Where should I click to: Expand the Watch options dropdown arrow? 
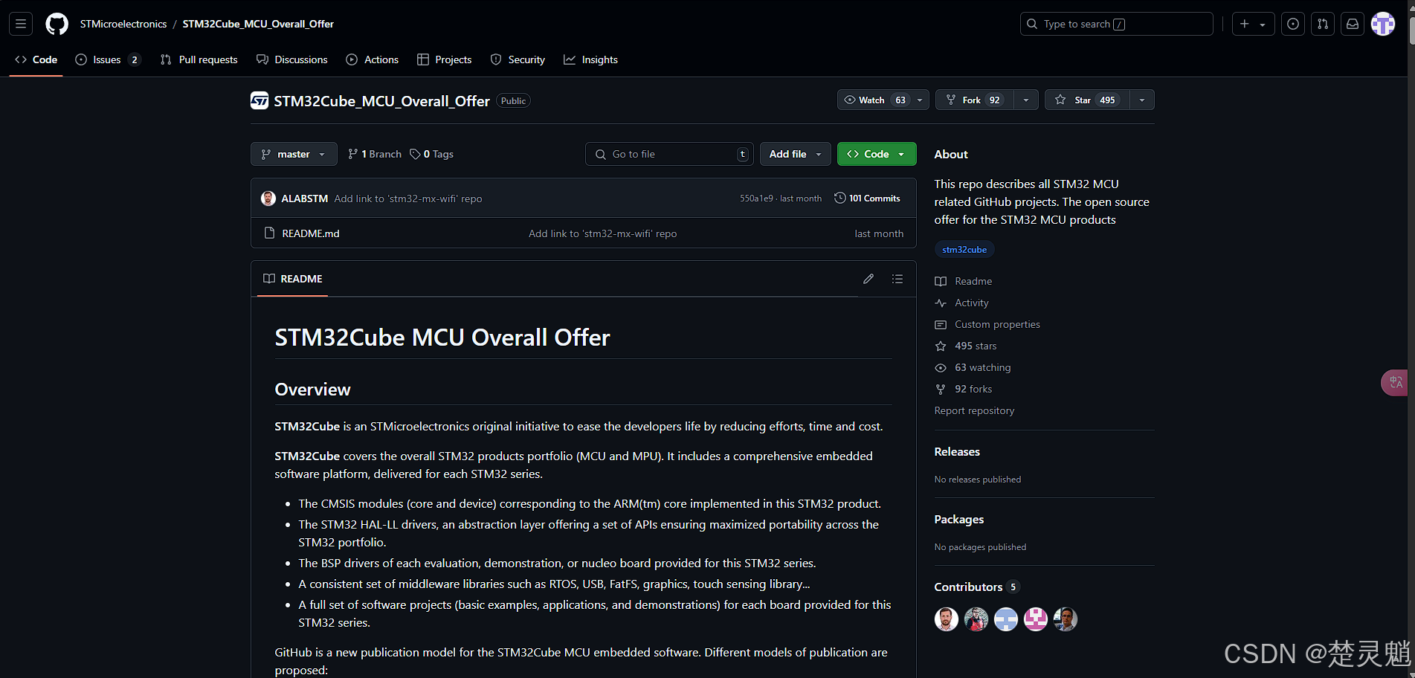(x=920, y=100)
